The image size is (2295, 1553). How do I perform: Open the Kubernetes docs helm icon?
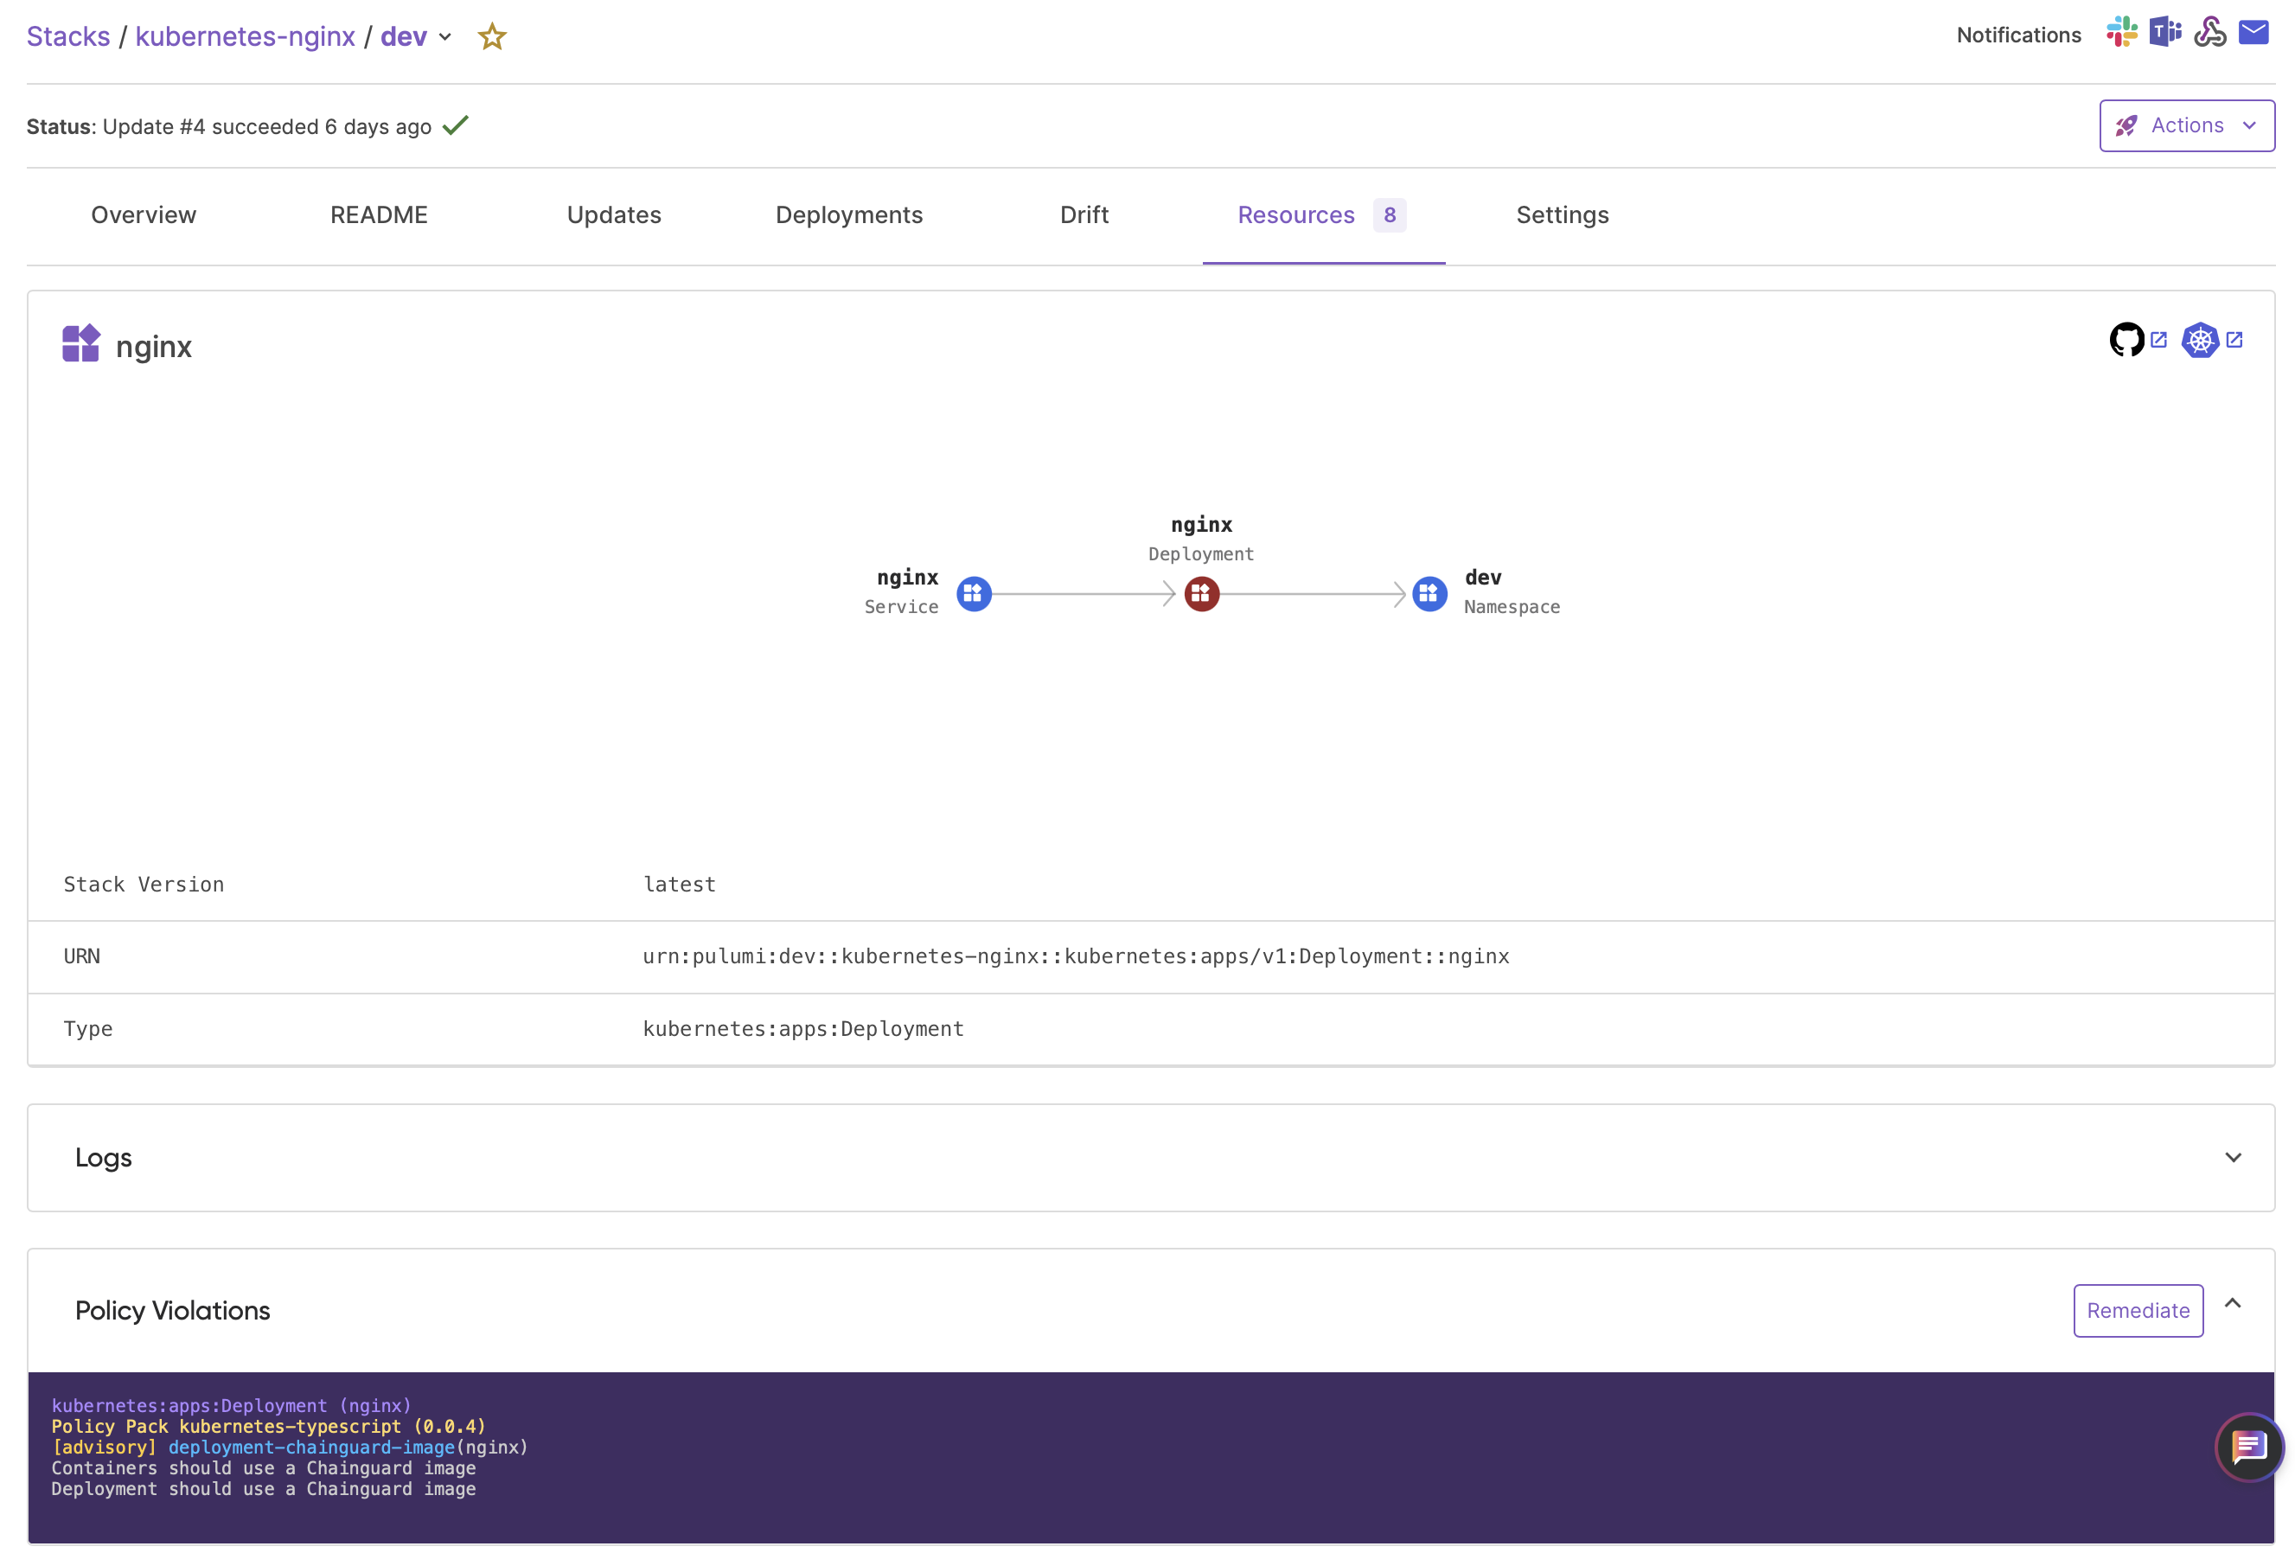(x=2200, y=340)
